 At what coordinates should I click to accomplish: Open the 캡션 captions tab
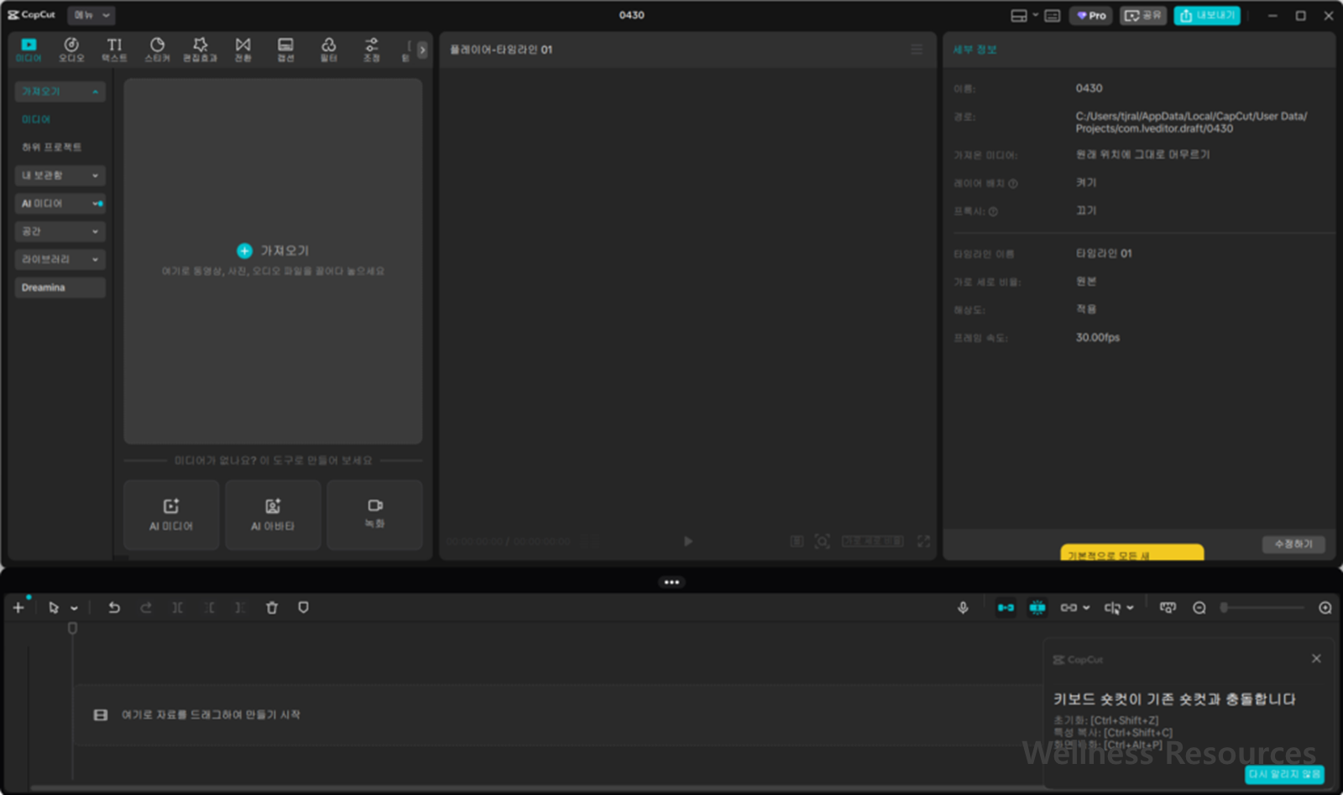285,50
